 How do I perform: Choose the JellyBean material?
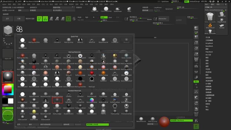(46, 100)
